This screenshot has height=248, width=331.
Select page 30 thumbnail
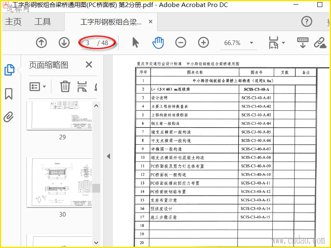(59, 182)
